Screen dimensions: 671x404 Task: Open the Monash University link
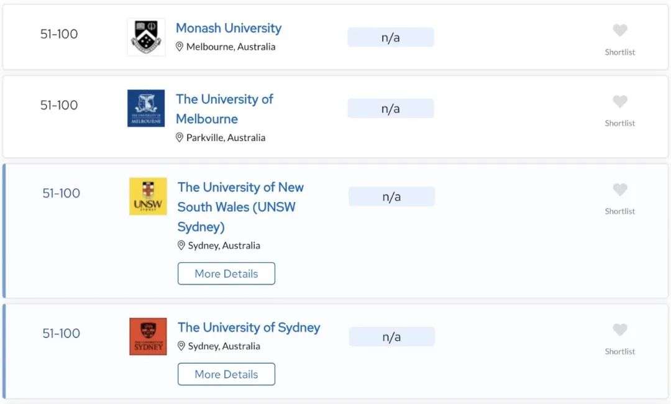[229, 28]
